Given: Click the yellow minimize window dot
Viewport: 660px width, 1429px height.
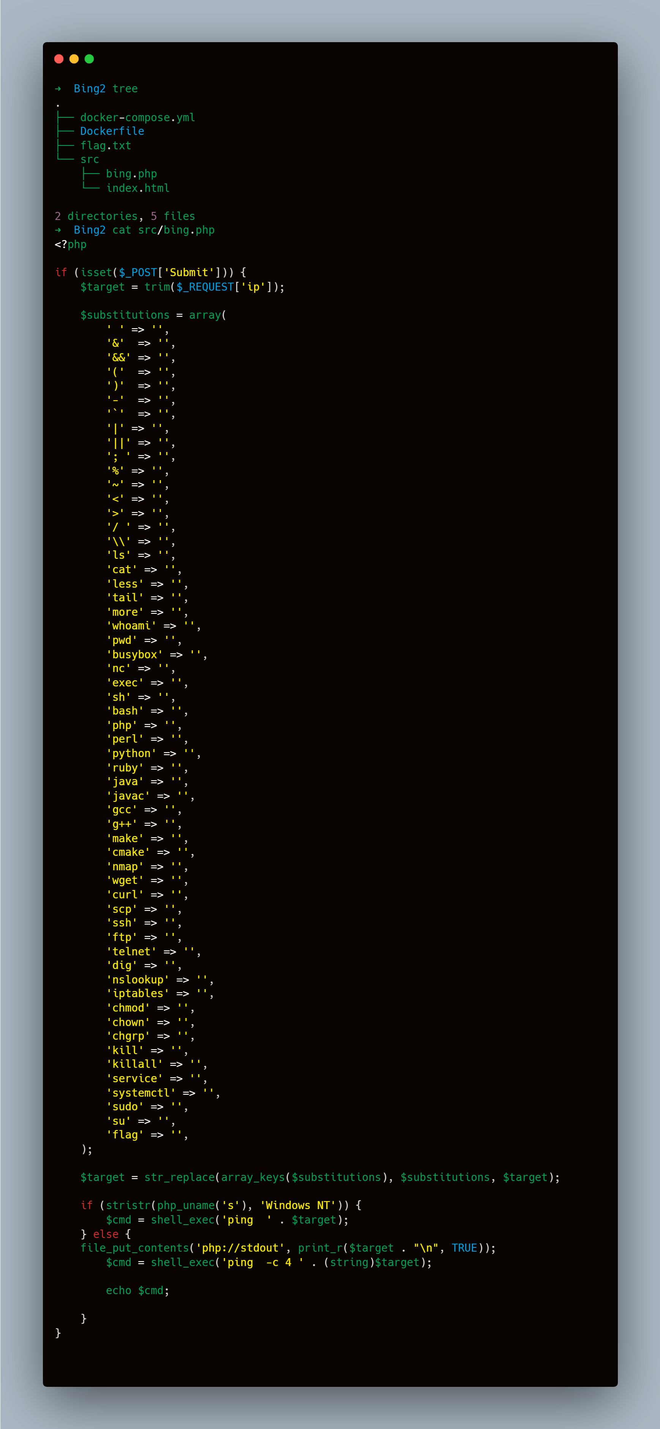Looking at the screenshot, I should coord(74,59).
